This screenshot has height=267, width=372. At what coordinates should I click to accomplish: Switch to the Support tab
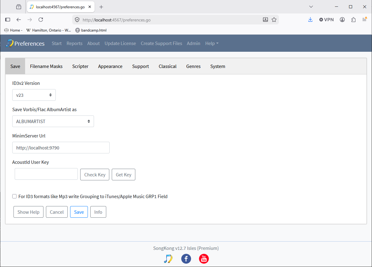click(x=141, y=66)
